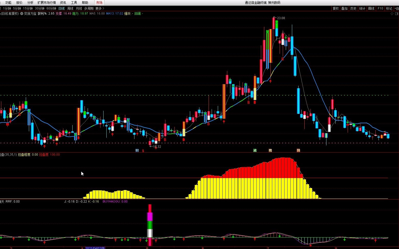Image resolution: width=399 pixels, height=249 pixels.
Task: Click the 画线 draw line button
Action: [371, 8]
